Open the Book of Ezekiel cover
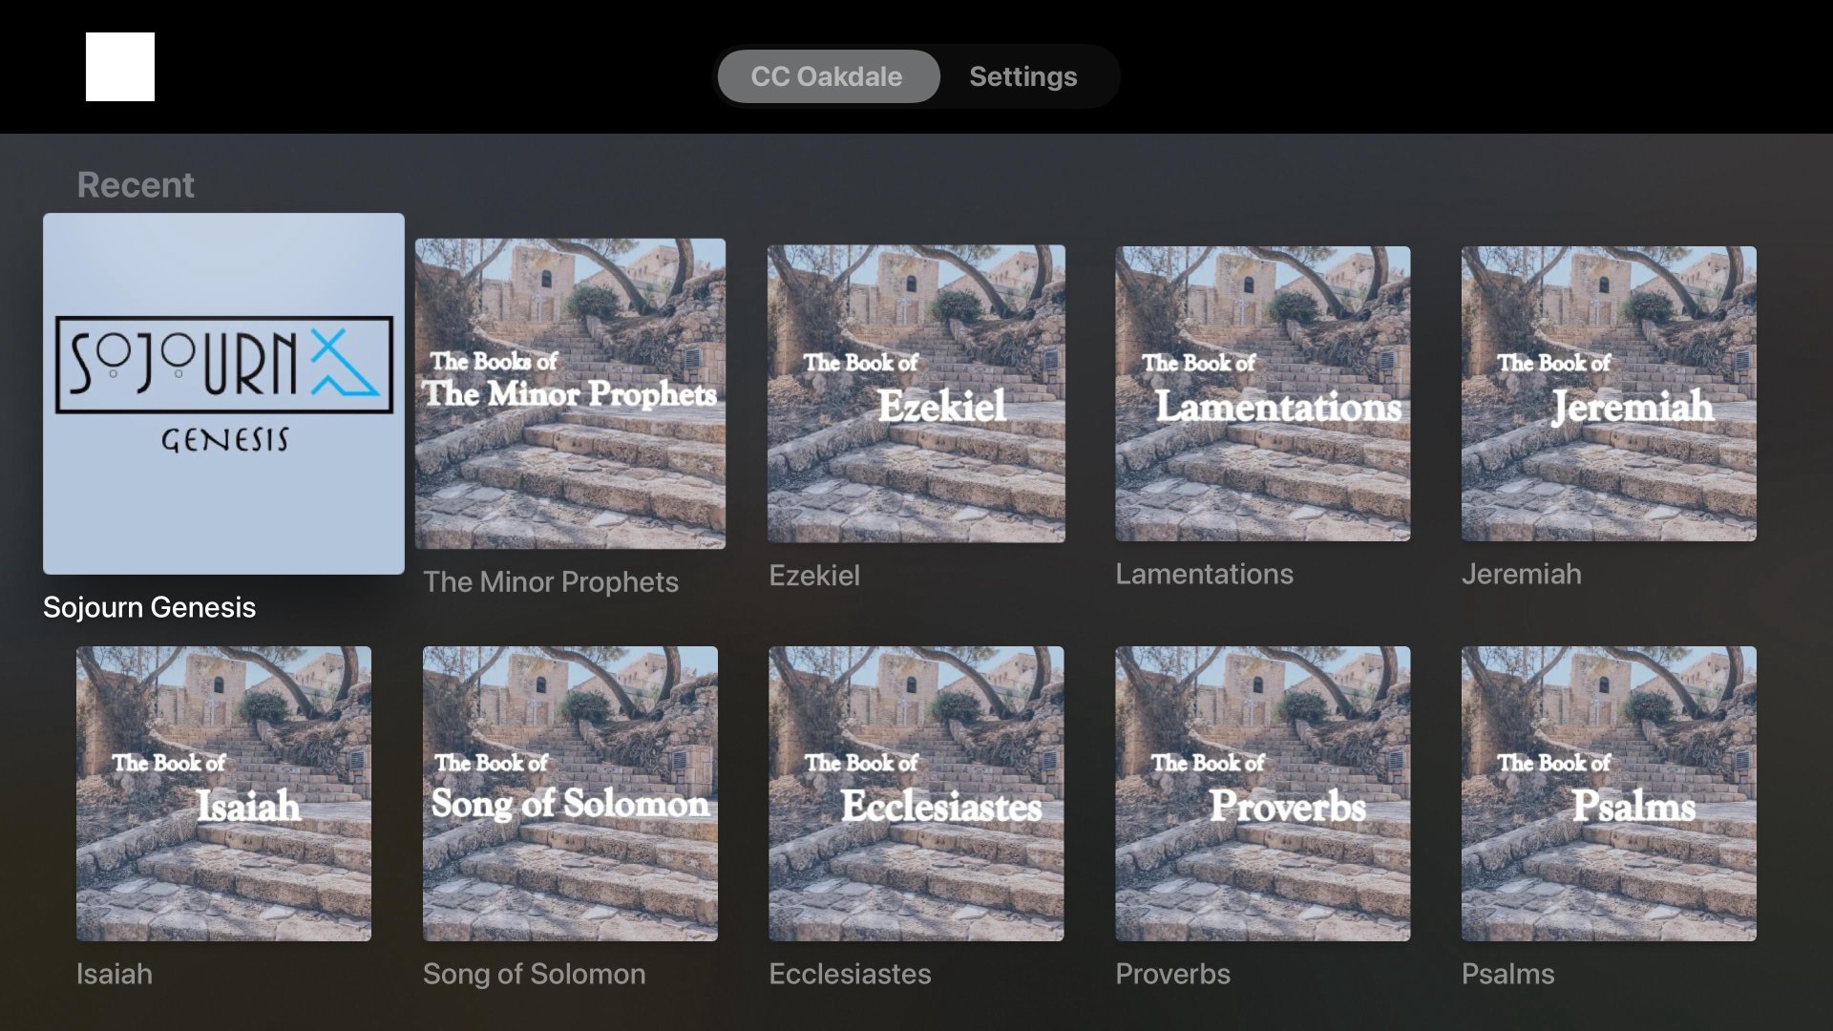1833x1031 pixels. pos(916,393)
